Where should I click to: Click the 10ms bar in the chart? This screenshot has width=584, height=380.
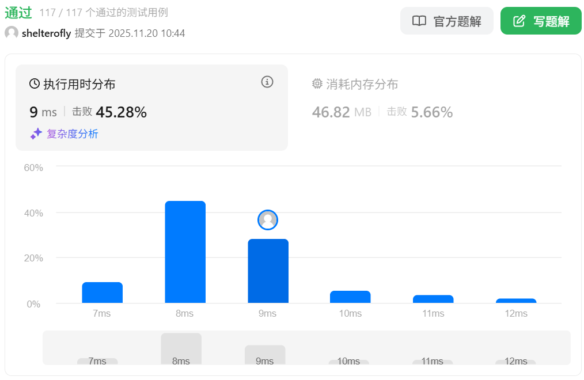pos(350,297)
